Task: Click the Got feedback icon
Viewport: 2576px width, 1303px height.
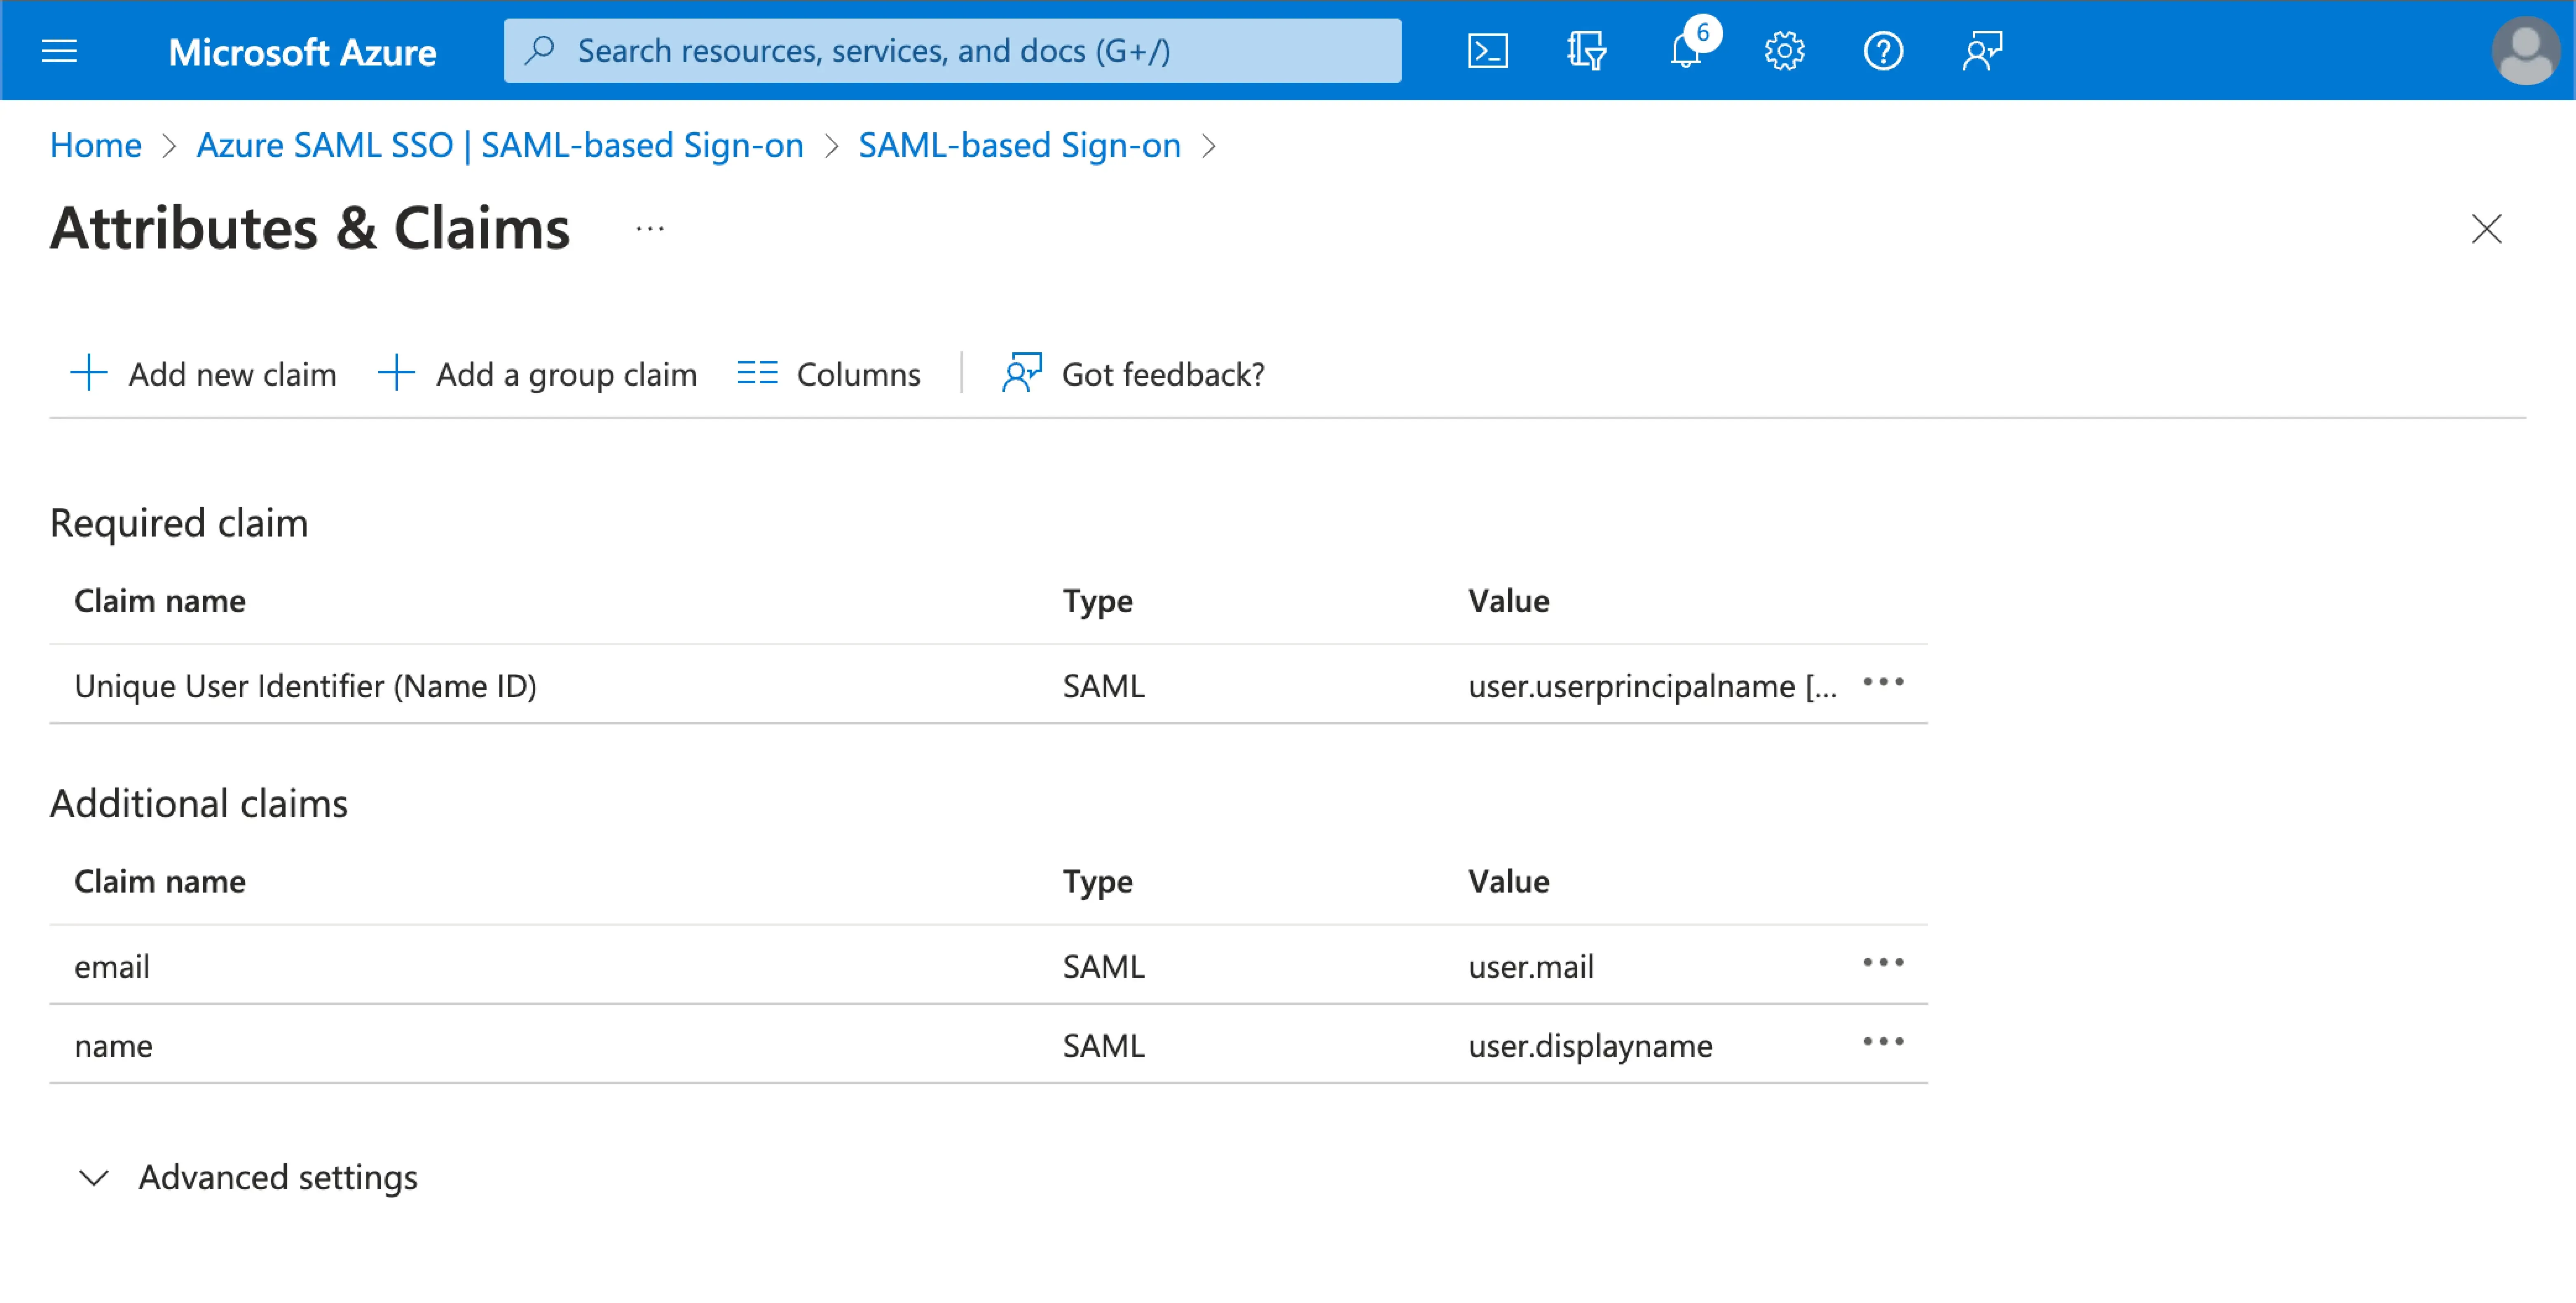Action: tap(1020, 372)
